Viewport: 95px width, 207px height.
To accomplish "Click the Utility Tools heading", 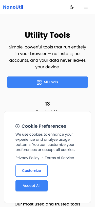I will point(48,35).
